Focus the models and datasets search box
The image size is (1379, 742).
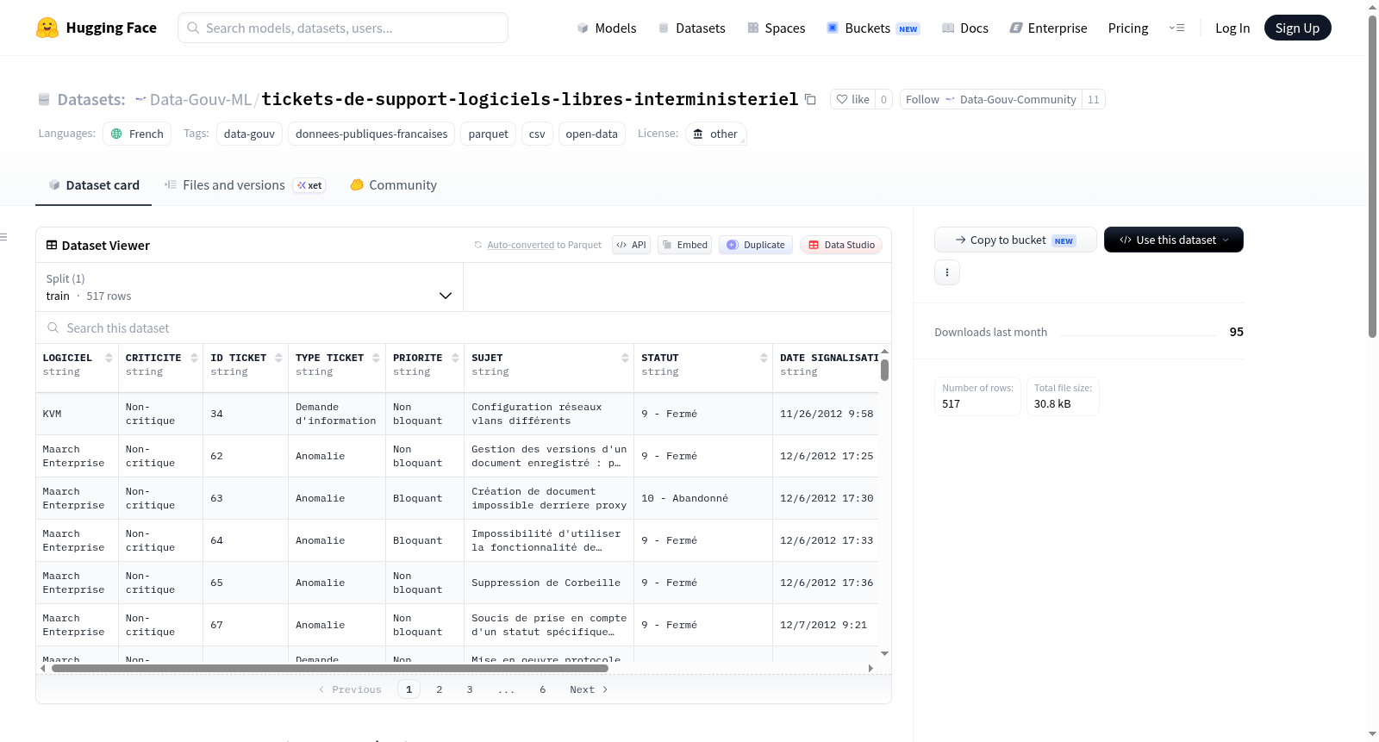[x=343, y=28]
